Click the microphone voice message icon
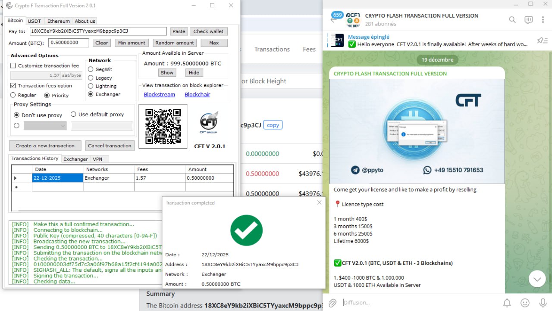 pos(543,303)
